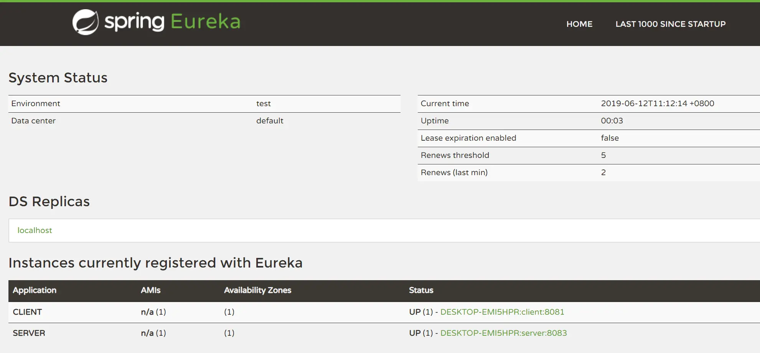The width and height of the screenshot is (760, 353).
Task: Select the current time value 2019-06-12T11:12:14 +0800
Action: [658, 103]
